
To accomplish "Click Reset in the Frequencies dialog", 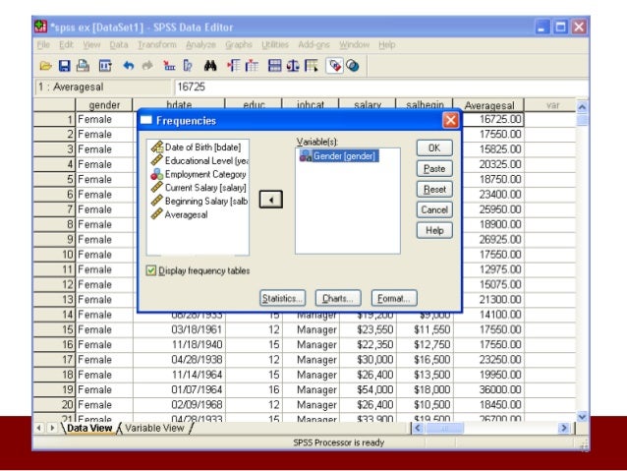I will 434,189.
